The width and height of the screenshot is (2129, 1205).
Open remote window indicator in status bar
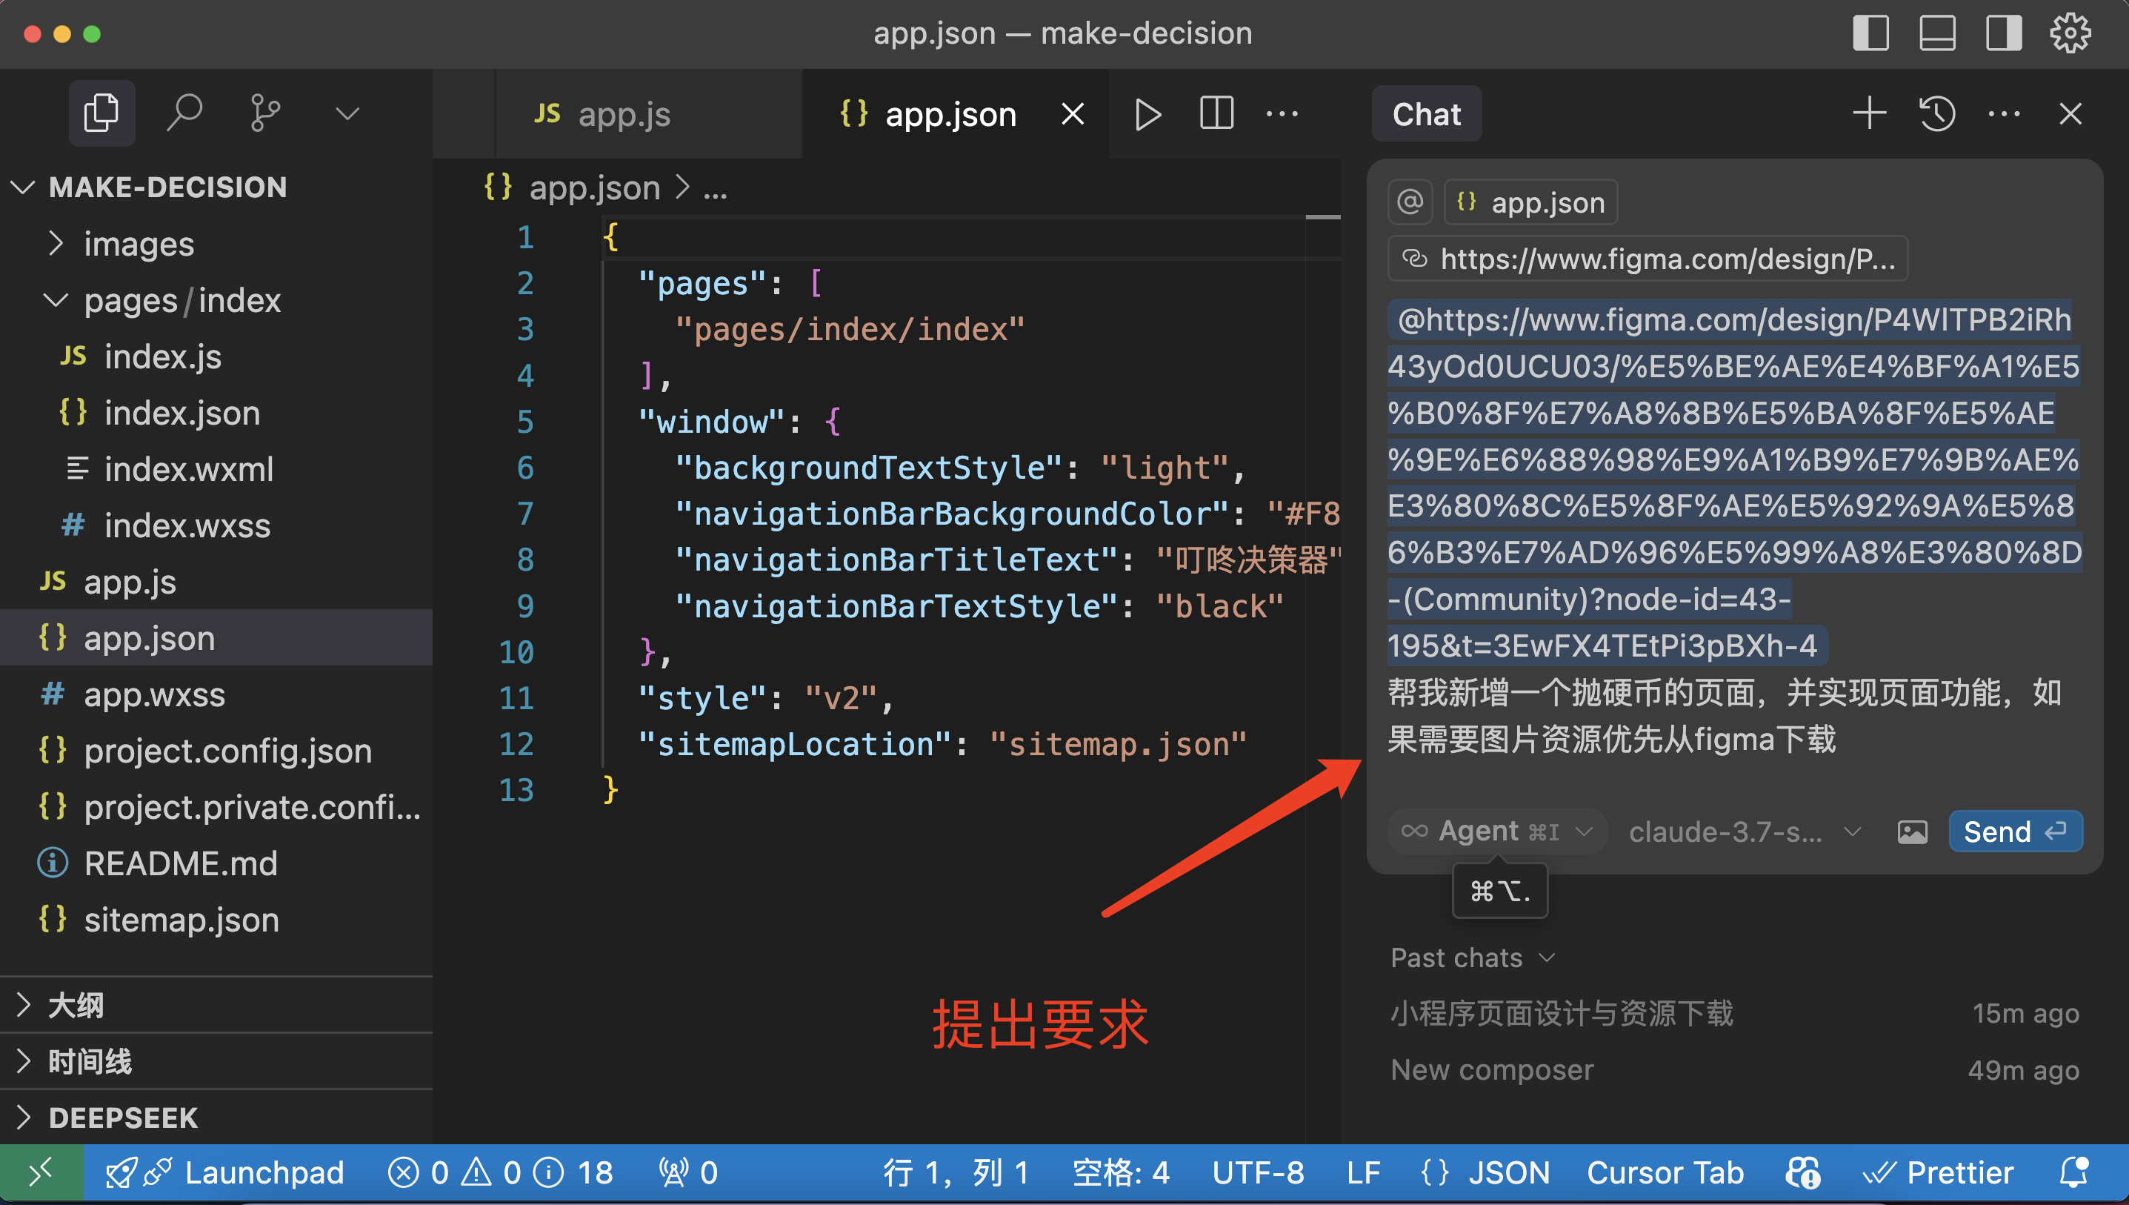pyautogui.click(x=41, y=1172)
